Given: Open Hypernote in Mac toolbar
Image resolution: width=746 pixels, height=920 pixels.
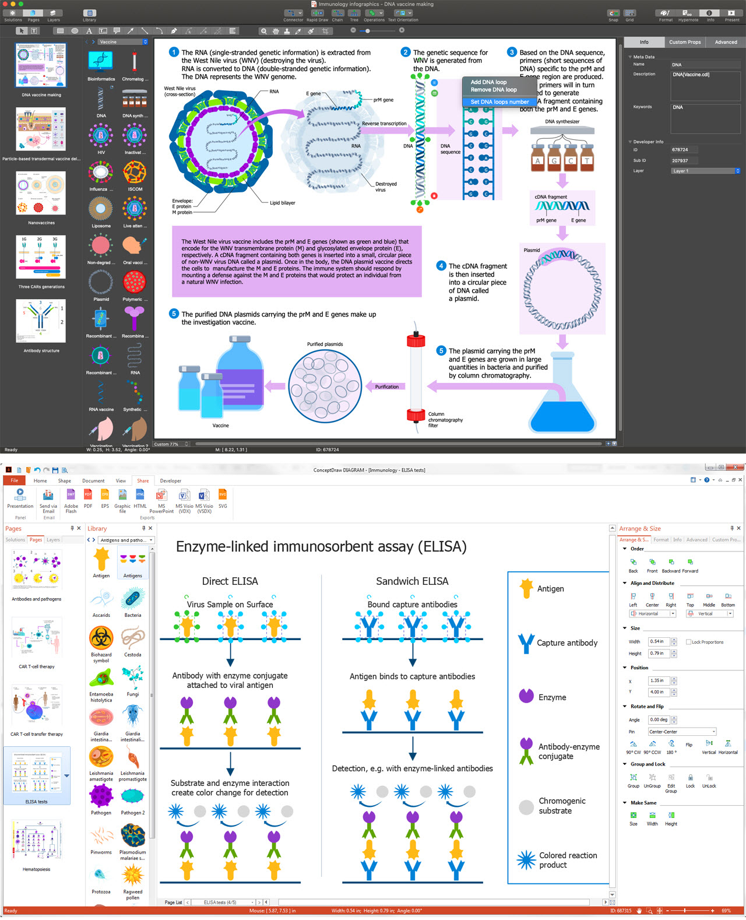Looking at the screenshot, I should [x=688, y=15].
